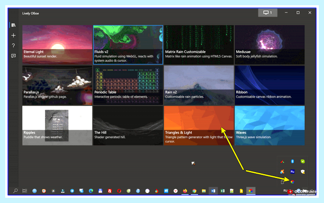Apply the Rain v2 wallpaper
The width and height of the screenshot is (324, 203).
point(199,85)
